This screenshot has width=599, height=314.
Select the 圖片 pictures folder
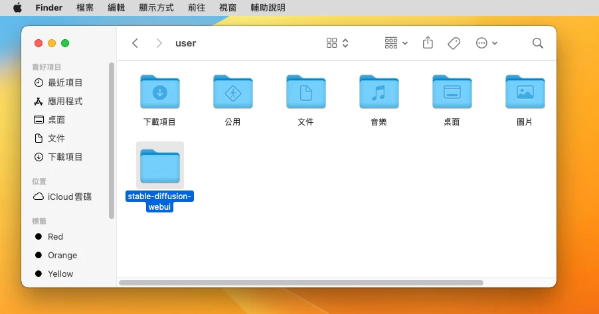525,92
